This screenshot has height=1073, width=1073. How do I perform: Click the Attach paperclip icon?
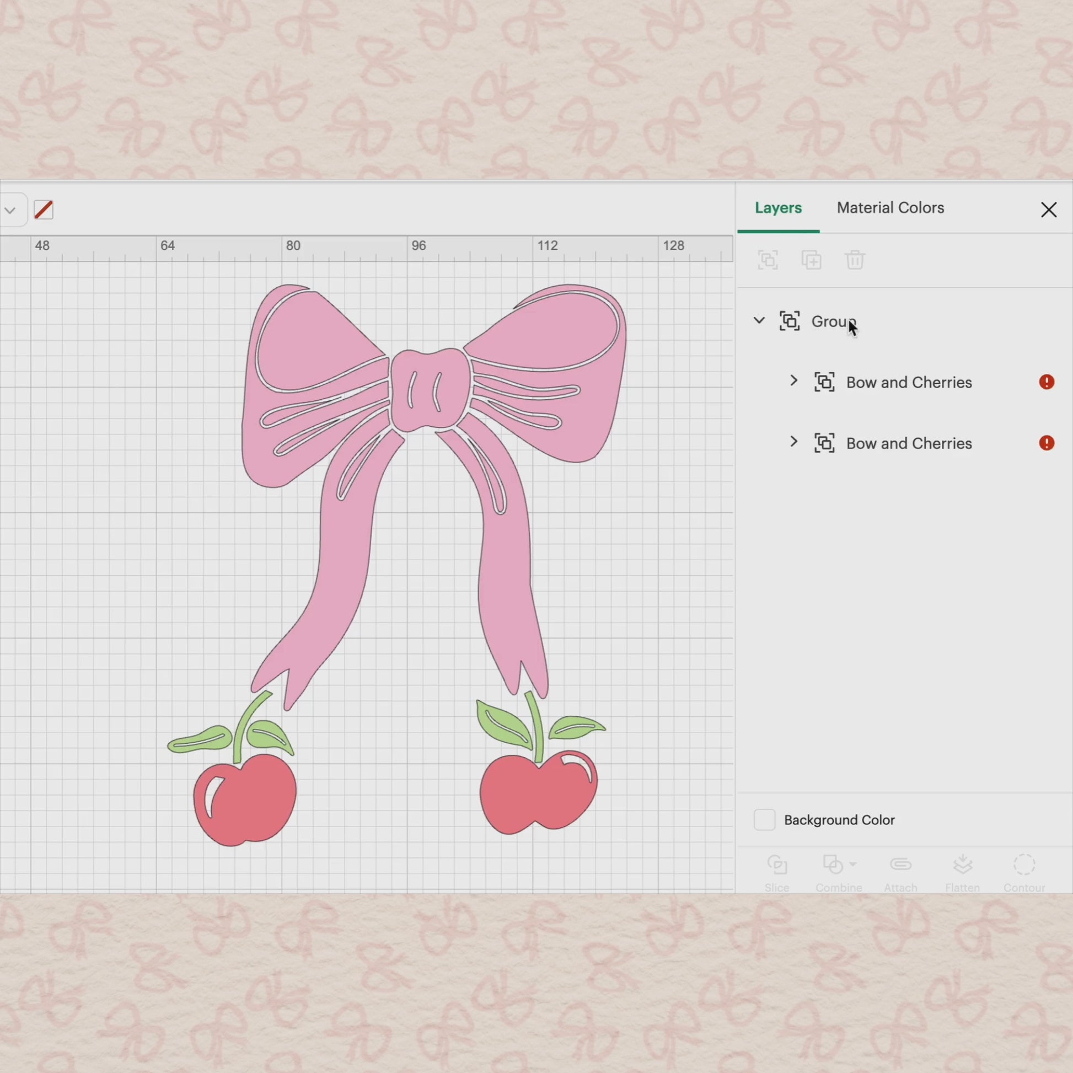click(x=900, y=865)
